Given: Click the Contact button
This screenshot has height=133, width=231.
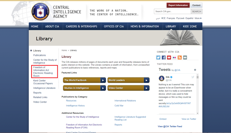Looking at the screenshot, I should pyautogui.click(x=196, y=5).
